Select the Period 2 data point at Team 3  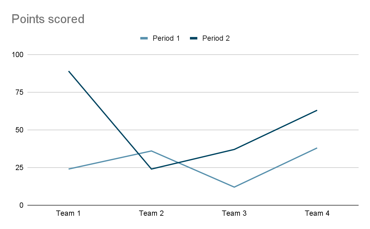(x=234, y=149)
